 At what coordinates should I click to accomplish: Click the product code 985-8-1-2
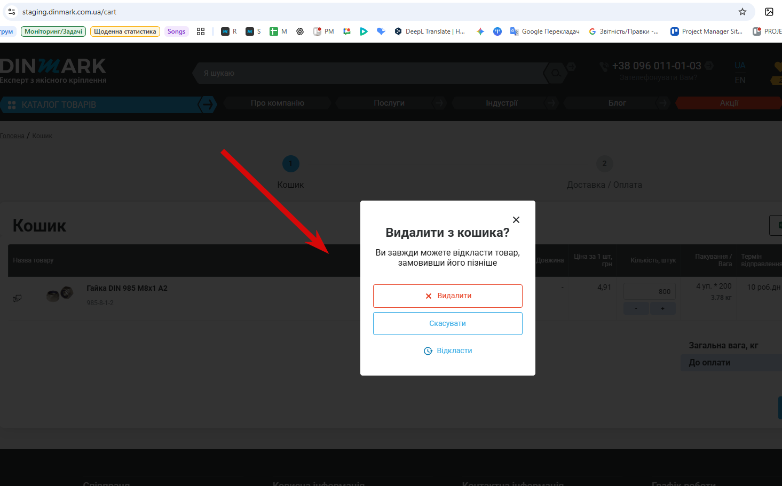tap(100, 303)
